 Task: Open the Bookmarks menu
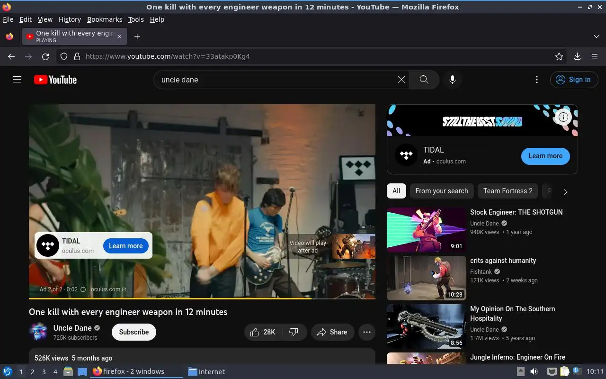105,19
